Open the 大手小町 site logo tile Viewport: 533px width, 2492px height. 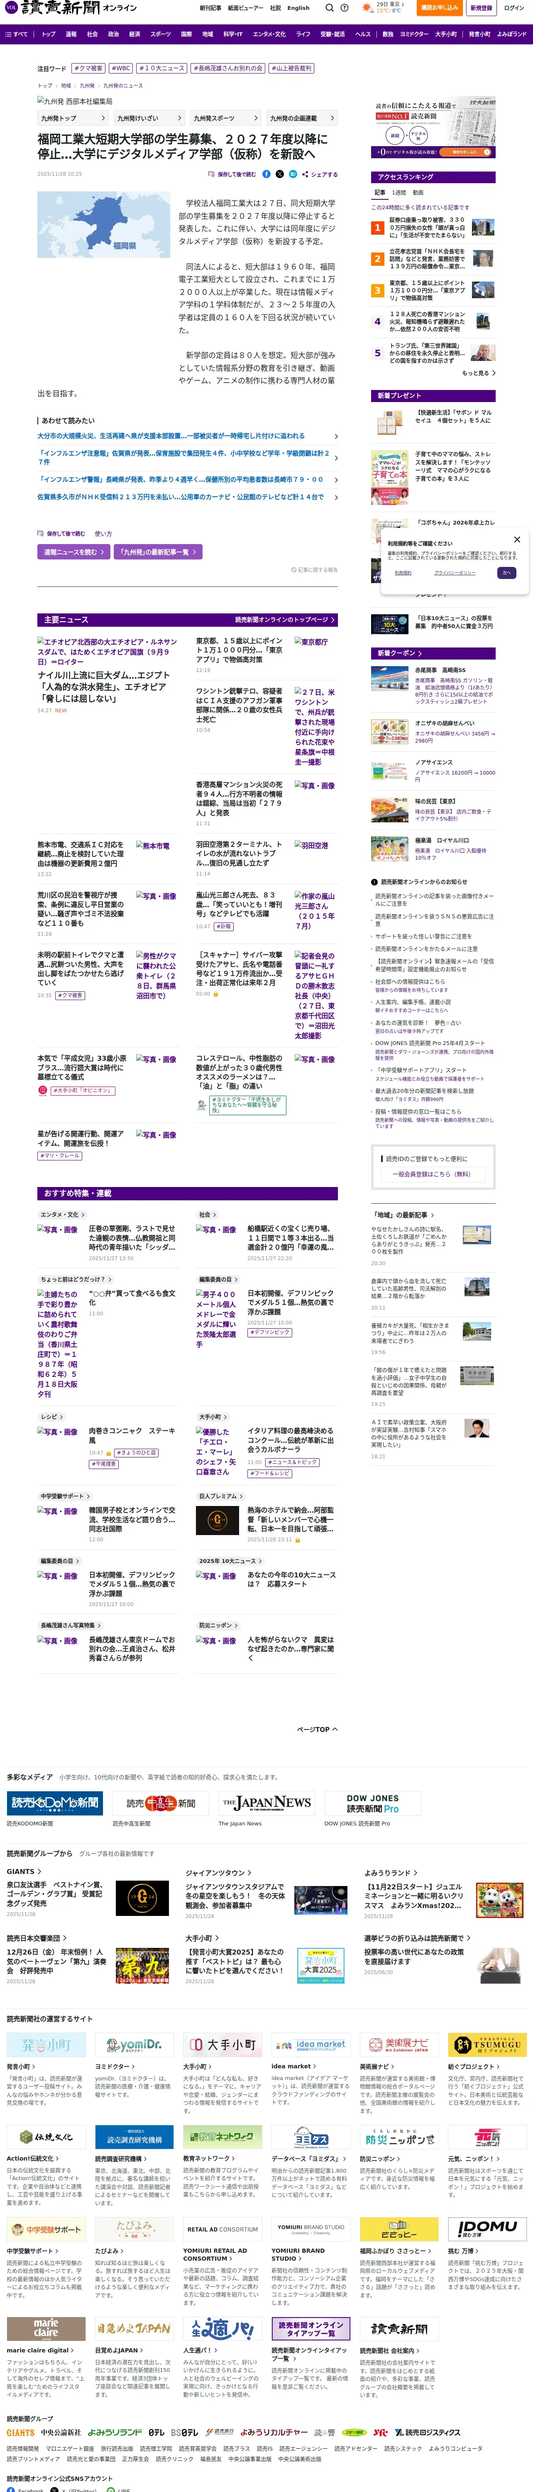(222, 2044)
